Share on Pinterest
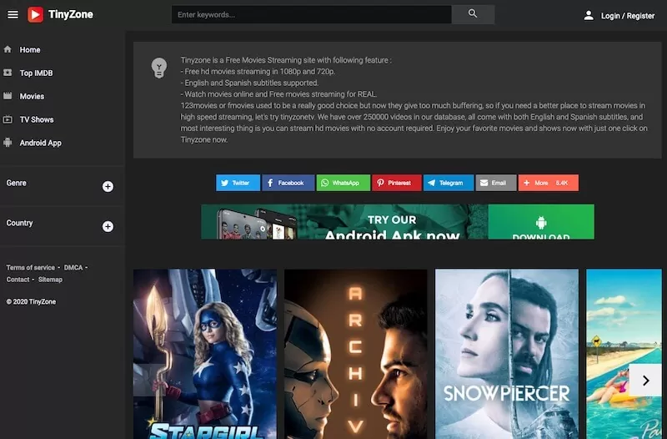The width and height of the screenshot is (667, 439). 397,183
